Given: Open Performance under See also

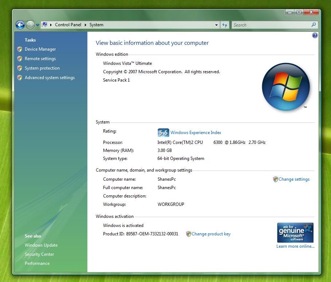Looking at the screenshot, I should pyautogui.click(x=37, y=263).
